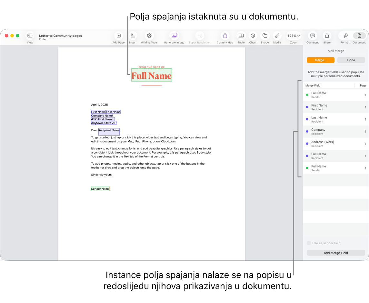Add a Comment using the toolbar icon

pyautogui.click(x=312, y=36)
